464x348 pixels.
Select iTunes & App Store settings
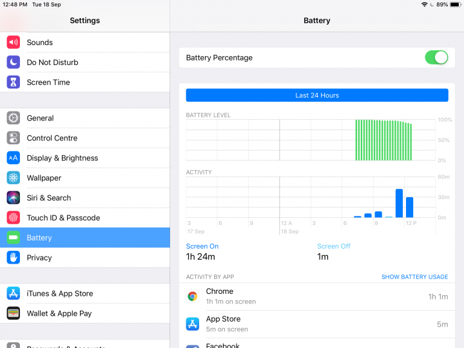click(85, 294)
